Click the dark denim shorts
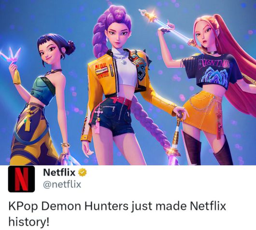256x230 pixels. (x=113, y=117)
